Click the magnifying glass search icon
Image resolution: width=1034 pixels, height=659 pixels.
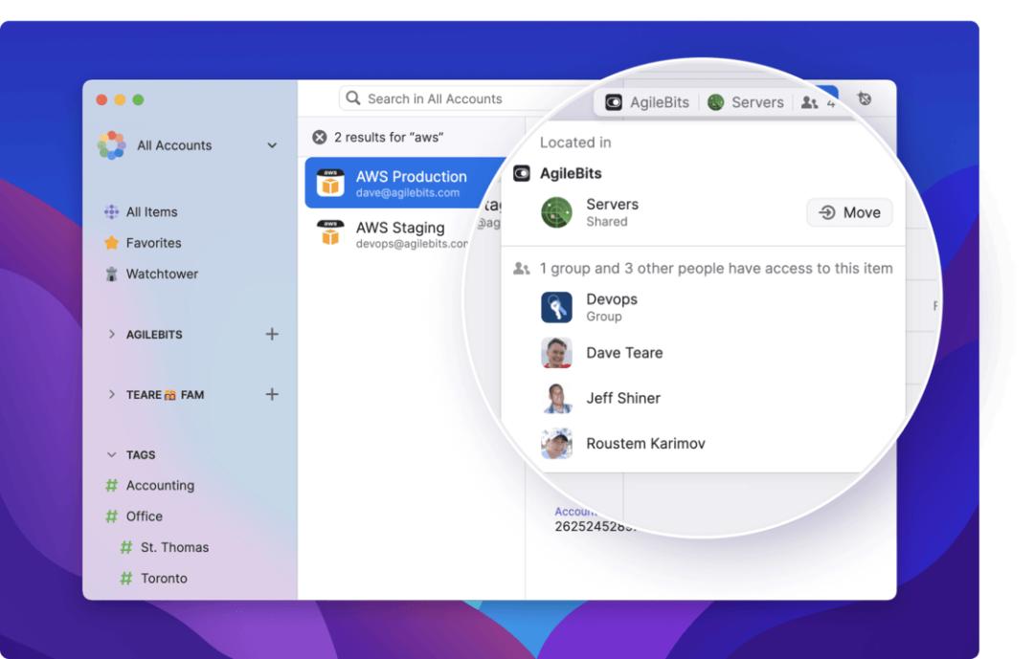(353, 99)
